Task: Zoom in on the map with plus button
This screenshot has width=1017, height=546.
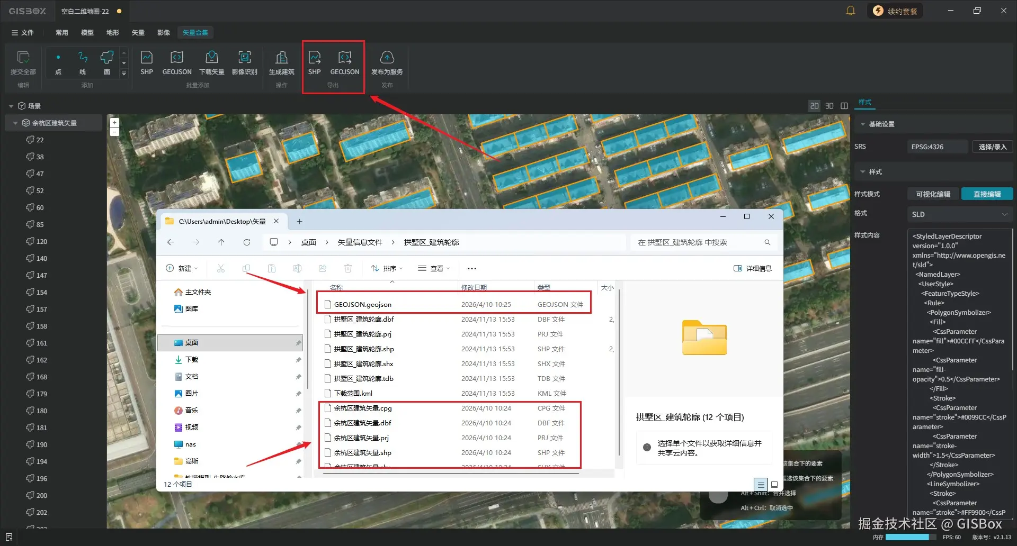Action: click(114, 122)
